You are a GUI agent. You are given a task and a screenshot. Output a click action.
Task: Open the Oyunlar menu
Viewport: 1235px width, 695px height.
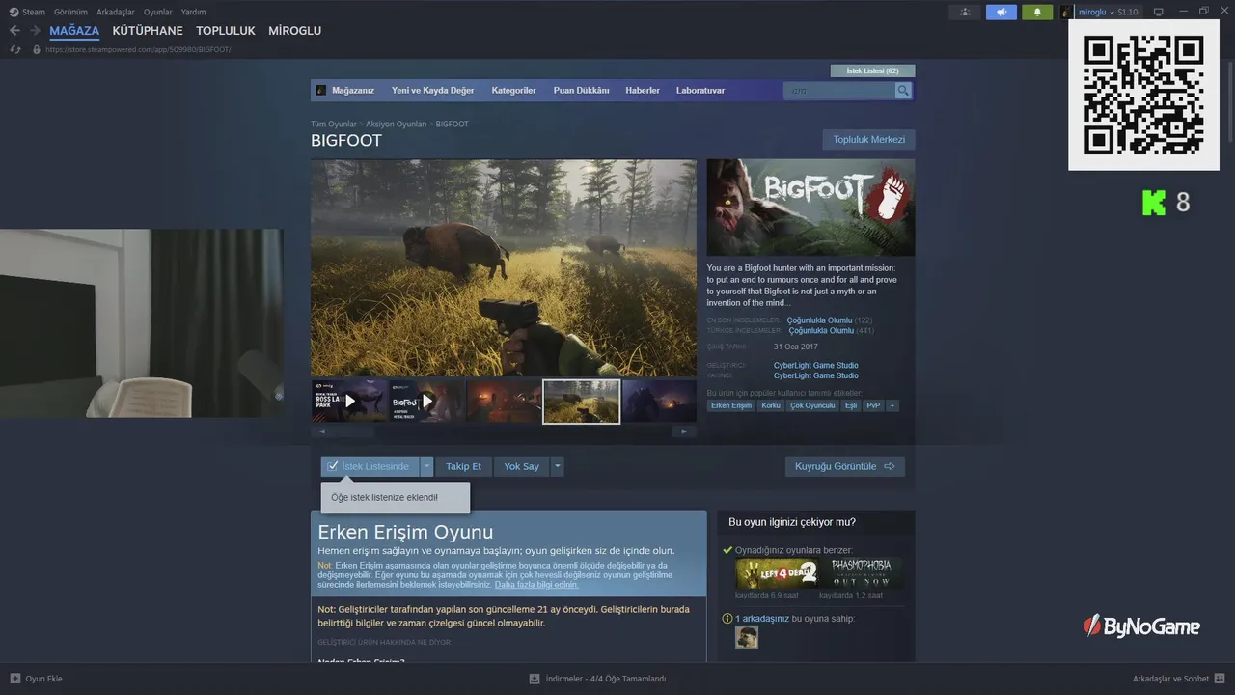pos(158,12)
